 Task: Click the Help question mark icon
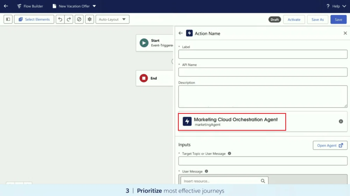tap(328, 6)
